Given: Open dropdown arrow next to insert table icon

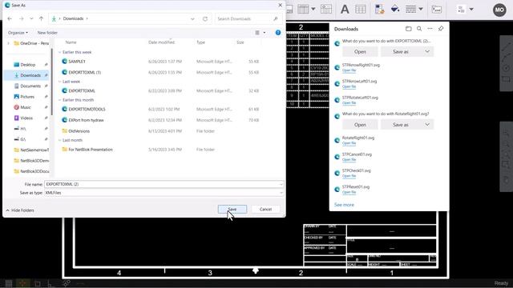Looking at the screenshot, I should tap(313, 9).
